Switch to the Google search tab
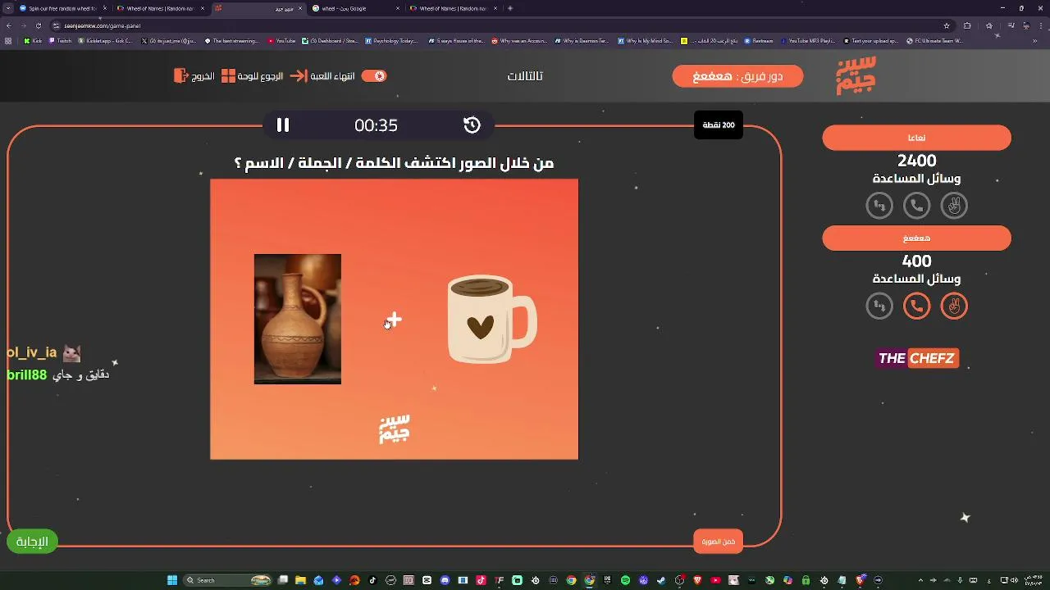The width and height of the screenshot is (1050, 590). 356,8
